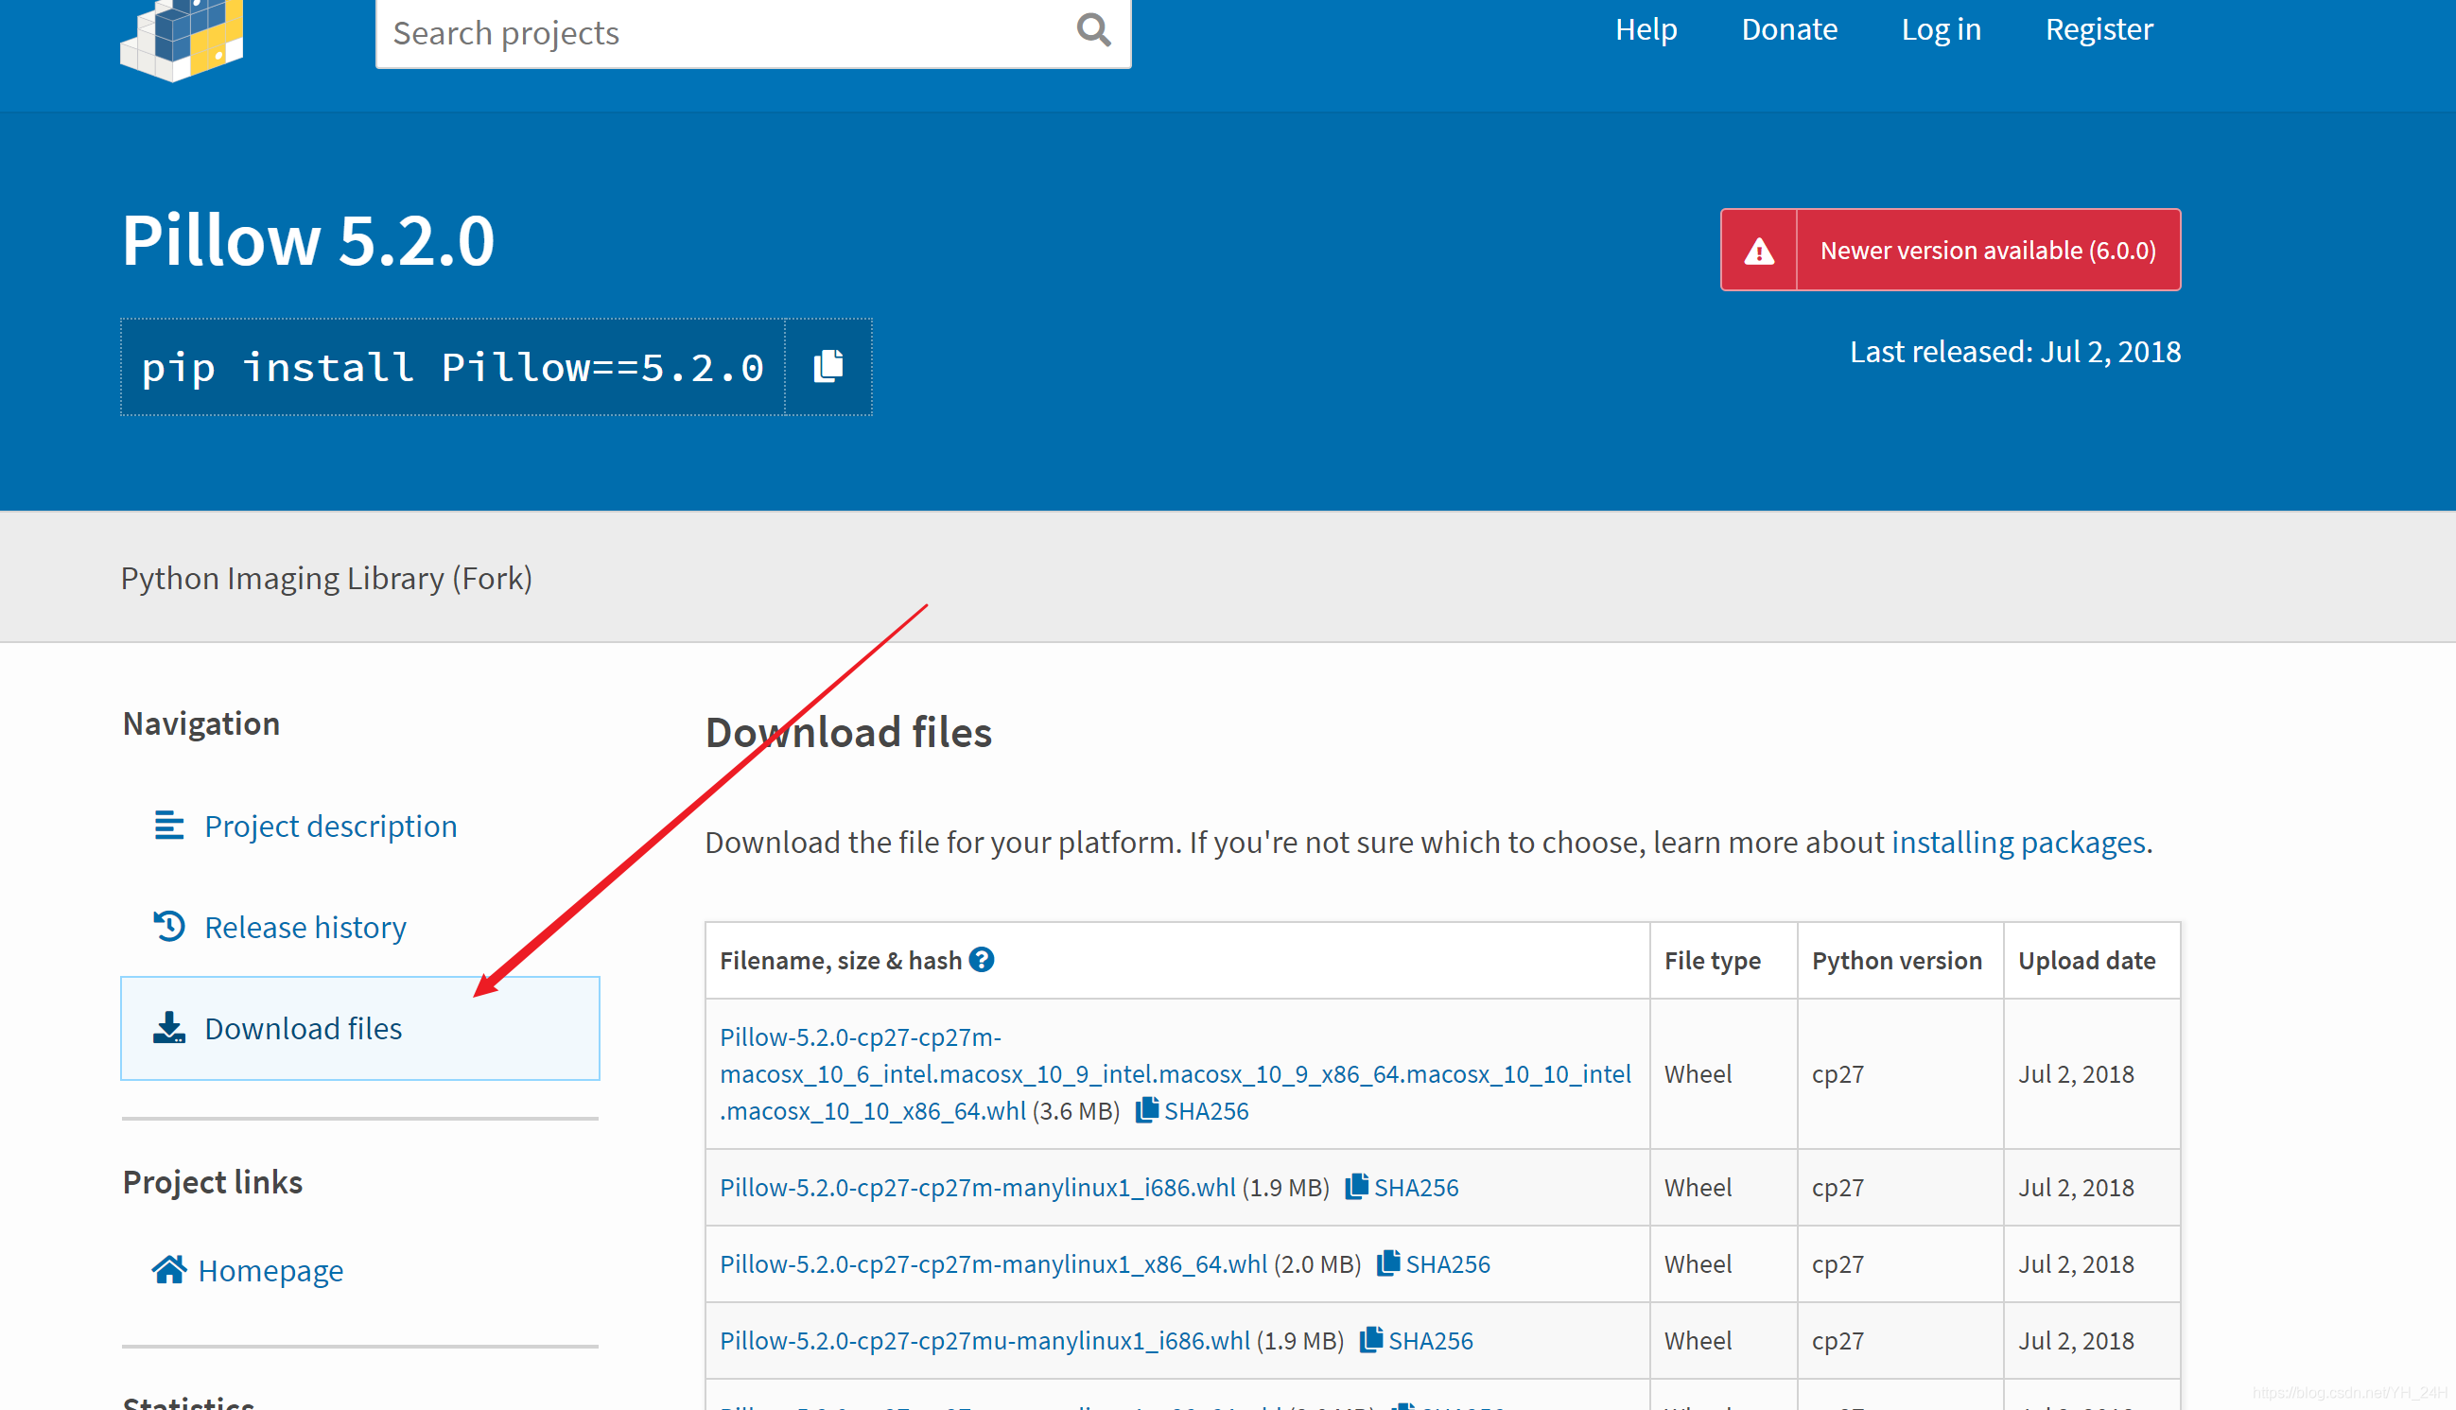Viewport: 2456px width, 1410px height.
Task: Click the Register link
Action: [2099, 29]
